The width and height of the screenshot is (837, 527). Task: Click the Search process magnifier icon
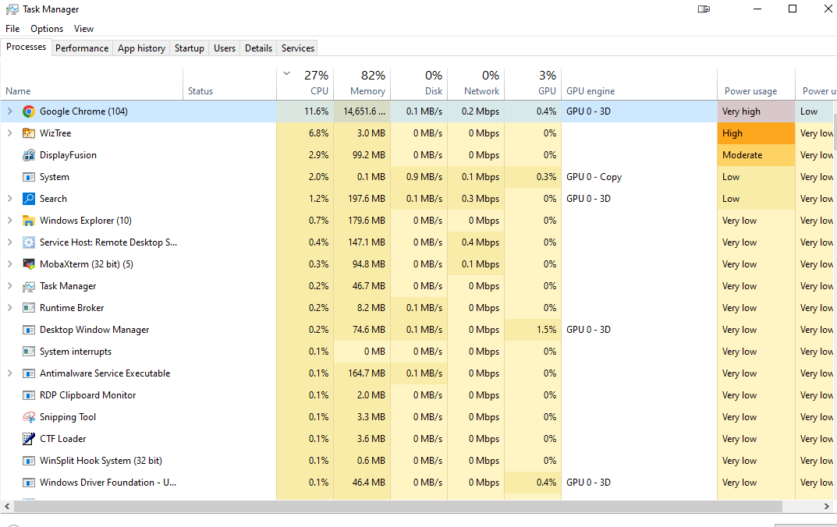click(x=29, y=199)
